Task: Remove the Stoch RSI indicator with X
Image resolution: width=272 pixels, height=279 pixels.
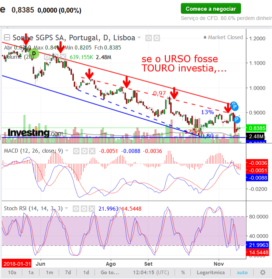Action: (92, 209)
